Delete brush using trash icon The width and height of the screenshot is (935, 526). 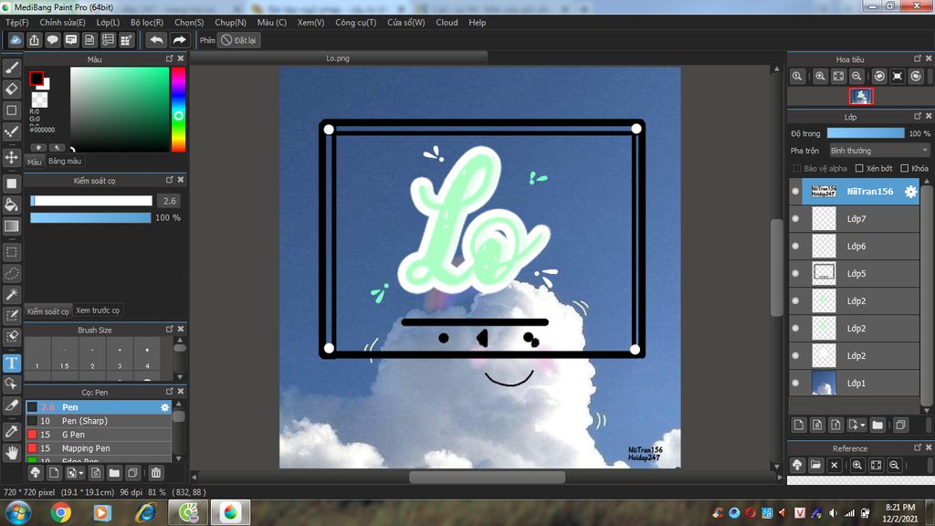[155, 473]
